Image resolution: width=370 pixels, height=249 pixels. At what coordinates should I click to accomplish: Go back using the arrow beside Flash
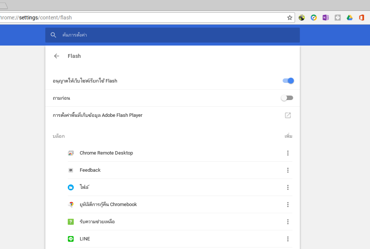[57, 56]
